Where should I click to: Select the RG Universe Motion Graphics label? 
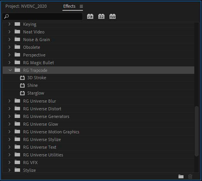point(51,132)
